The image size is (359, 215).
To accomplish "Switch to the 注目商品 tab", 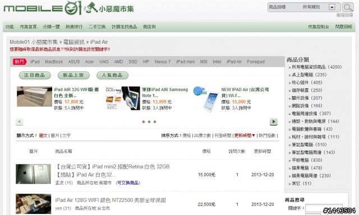I will [35, 75].
